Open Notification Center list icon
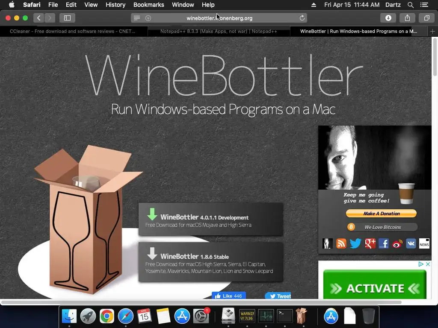 tap(424, 5)
